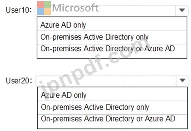Viewport: 191px width, 131px height.
Task: Click blank space at bottom of User20 option list
Action: click(112, 126)
